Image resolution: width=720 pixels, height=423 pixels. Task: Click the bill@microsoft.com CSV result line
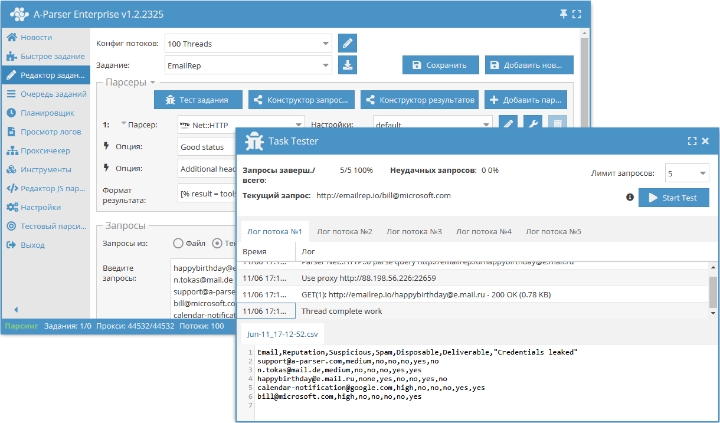coord(339,397)
